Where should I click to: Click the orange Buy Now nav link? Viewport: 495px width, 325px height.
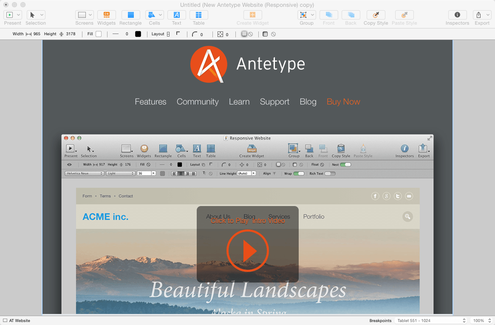click(343, 102)
